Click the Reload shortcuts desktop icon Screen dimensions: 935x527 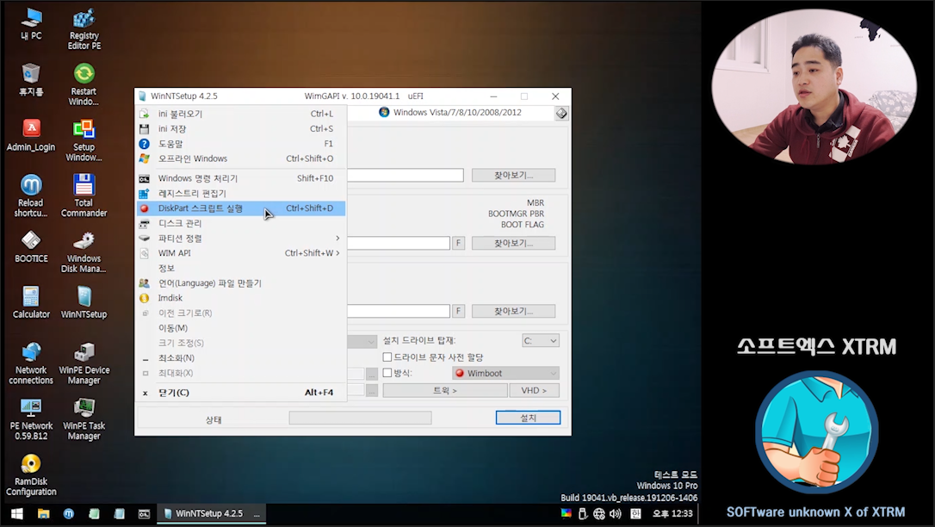[x=31, y=196]
